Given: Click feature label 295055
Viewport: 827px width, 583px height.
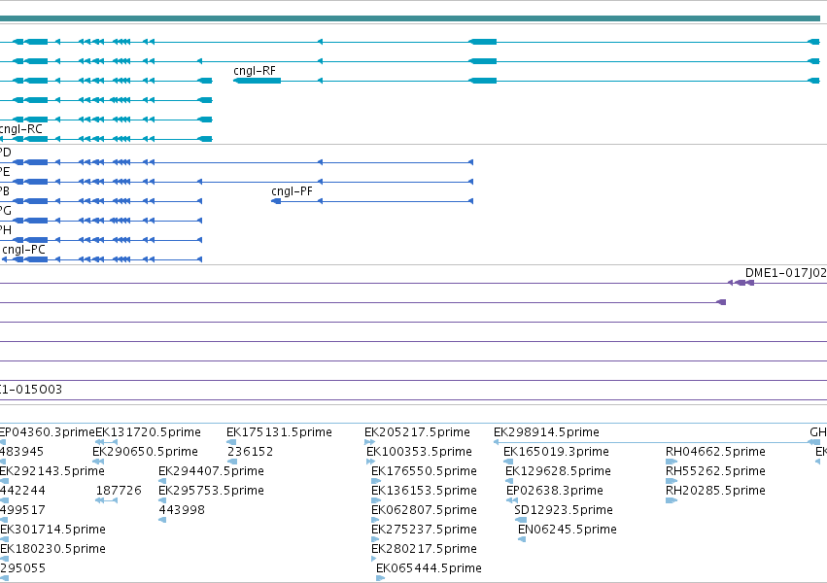Looking at the screenshot, I should (x=22, y=568).
